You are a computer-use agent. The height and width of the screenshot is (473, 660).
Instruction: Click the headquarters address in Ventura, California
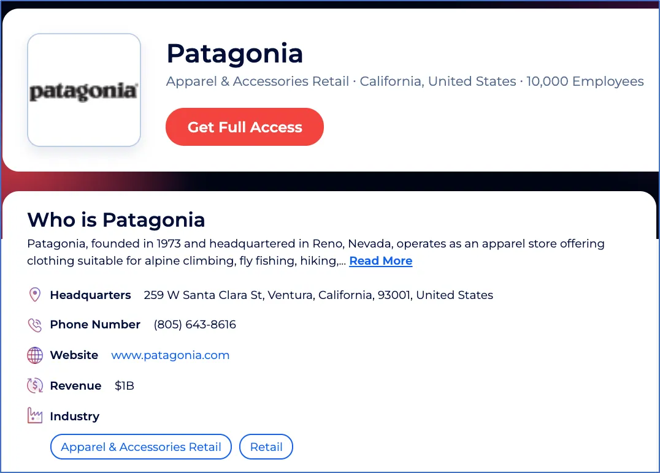318,295
